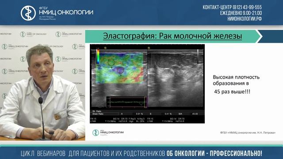The height and width of the screenshot is (159, 283).
Task: Click banner text ОБ ОНКОЛОГИИ - ПРОФЕССИОНАЛЬНО!
Action: [x=214, y=153]
